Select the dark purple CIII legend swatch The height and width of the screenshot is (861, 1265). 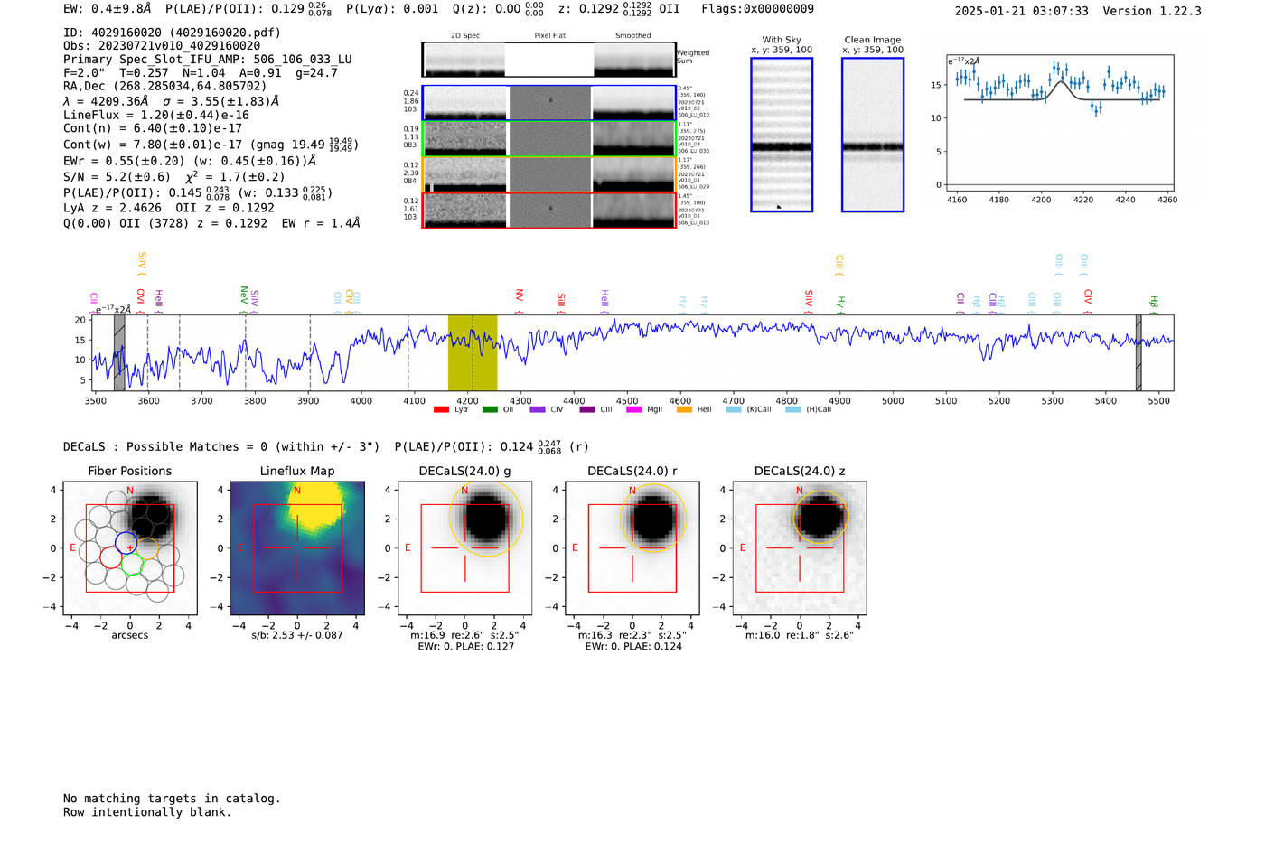[587, 409]
